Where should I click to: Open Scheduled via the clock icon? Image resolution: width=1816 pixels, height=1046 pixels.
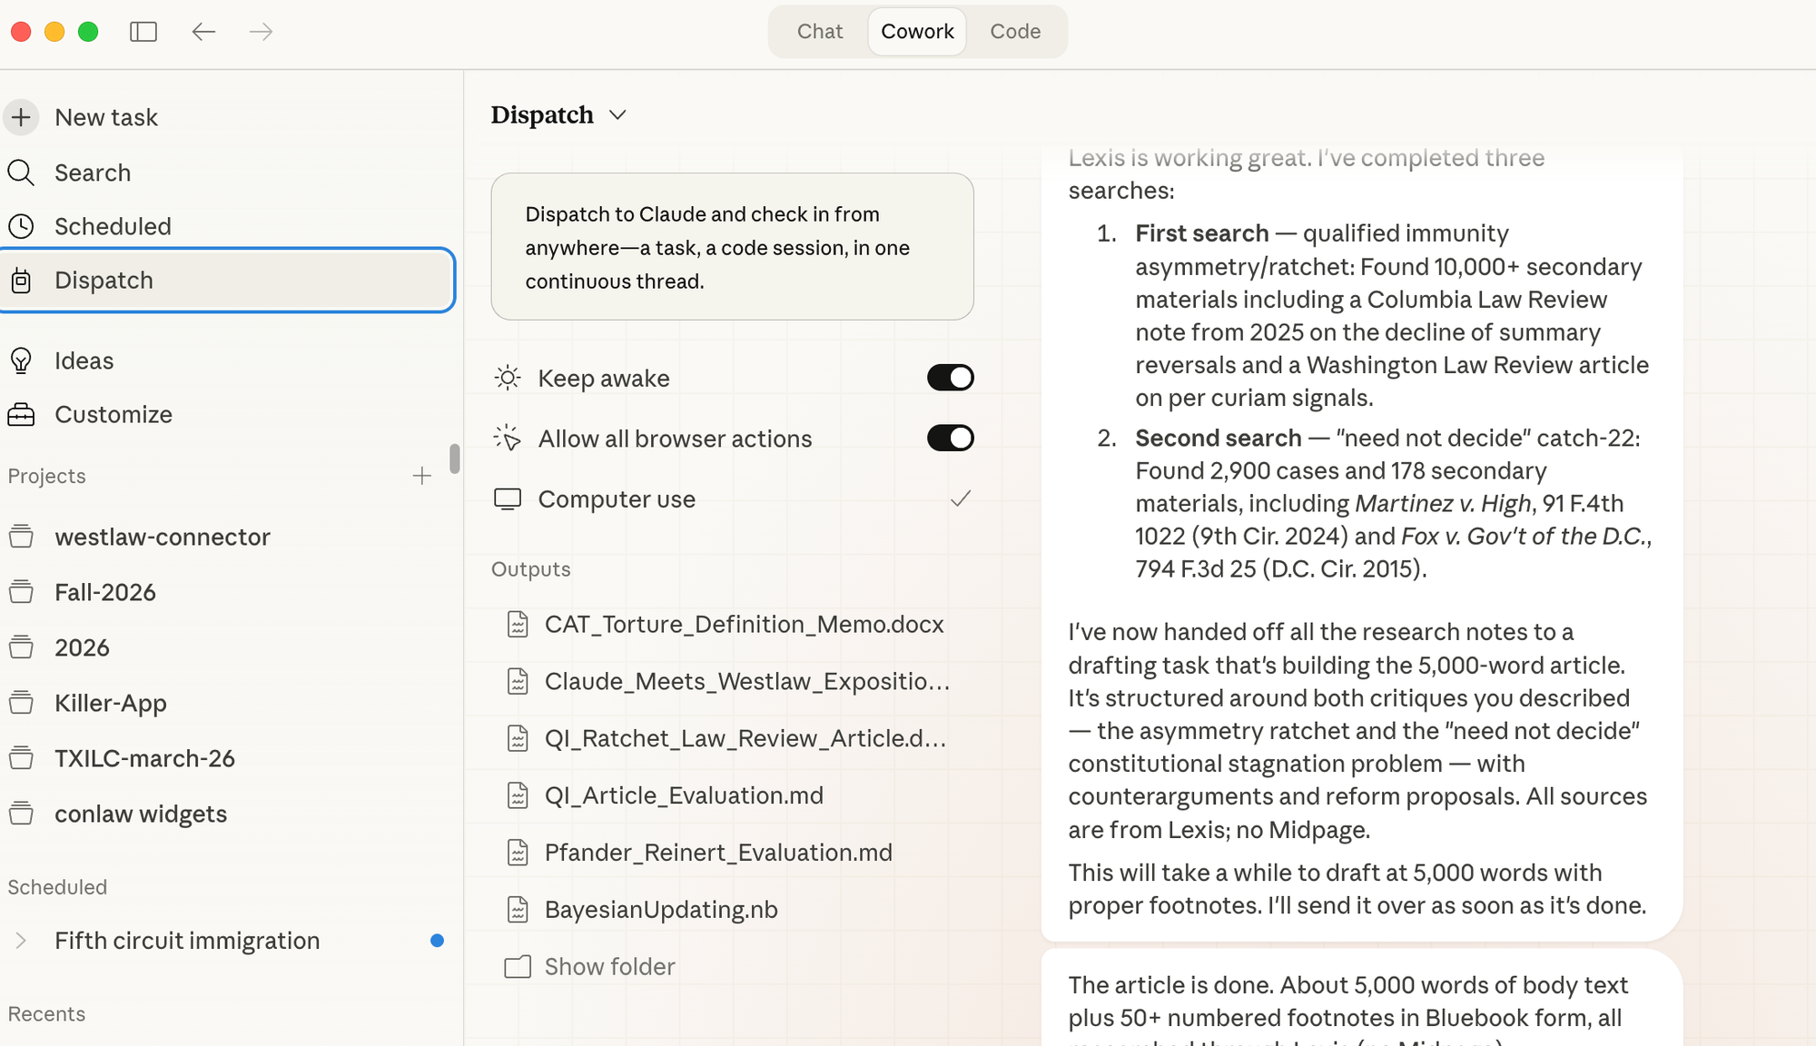(x=21, y=226)
